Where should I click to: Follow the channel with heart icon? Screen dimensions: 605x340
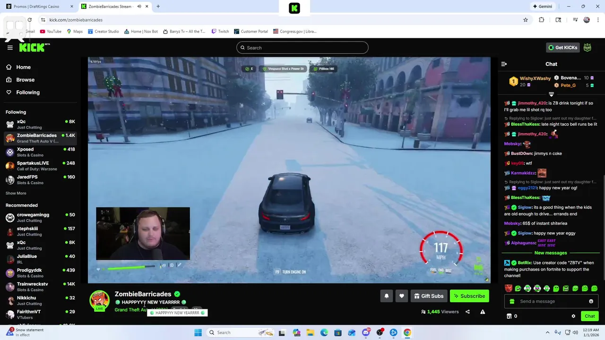tap(401, 296)
